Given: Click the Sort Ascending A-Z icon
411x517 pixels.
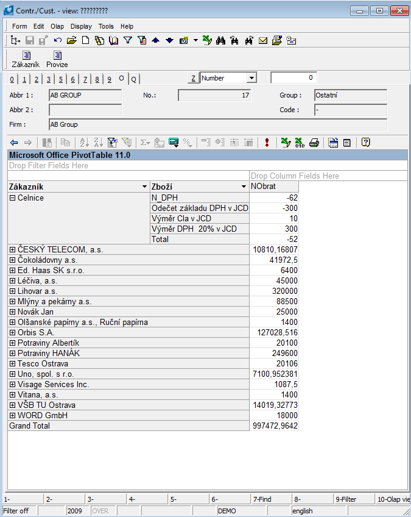Looking at the screenshot, I should point(84,143).
